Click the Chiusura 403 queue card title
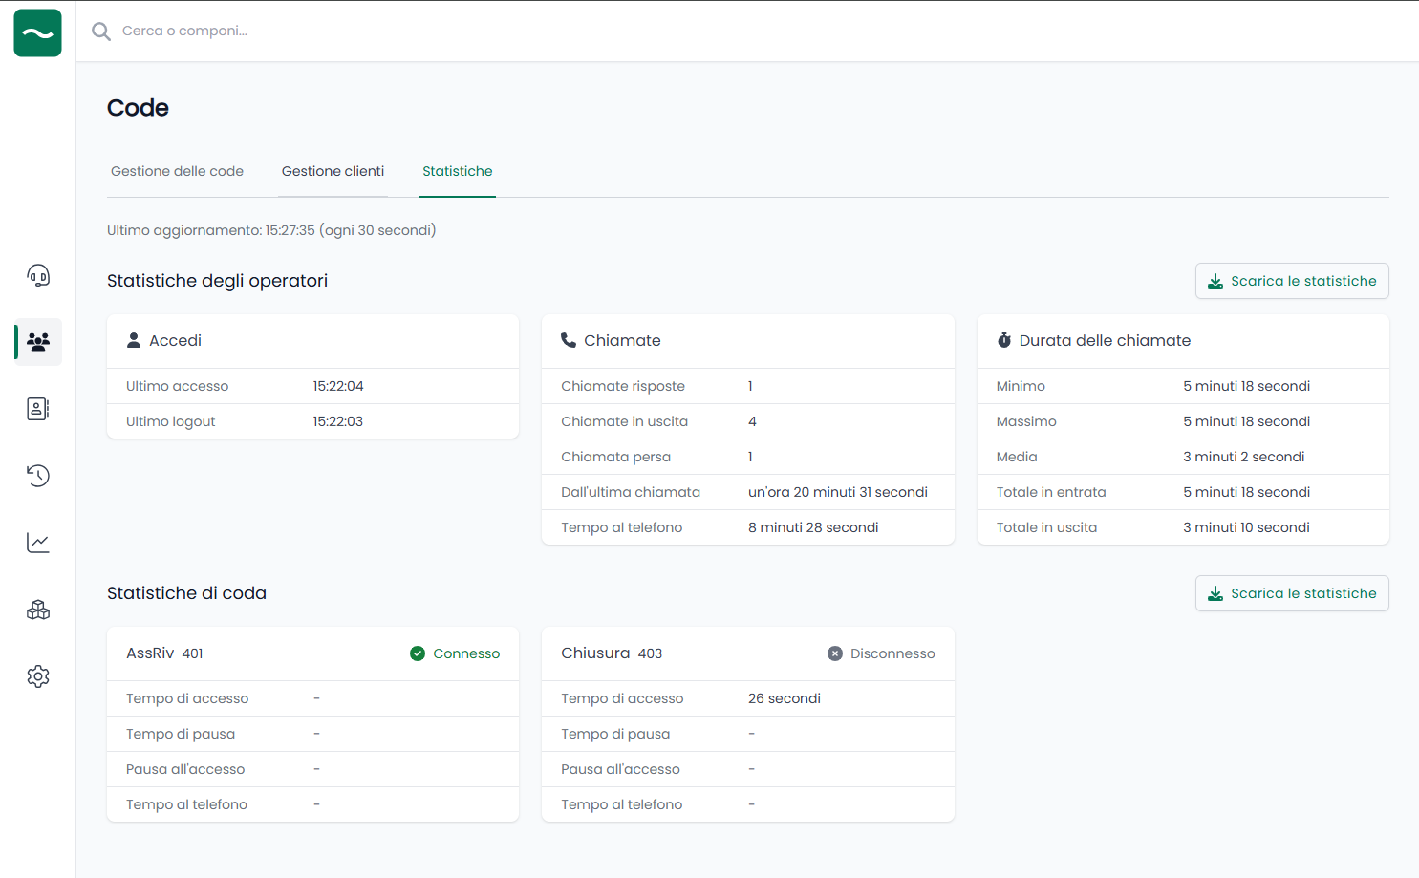The height and width of the screenshot is (878, 1419). click(x=612, y=653)
